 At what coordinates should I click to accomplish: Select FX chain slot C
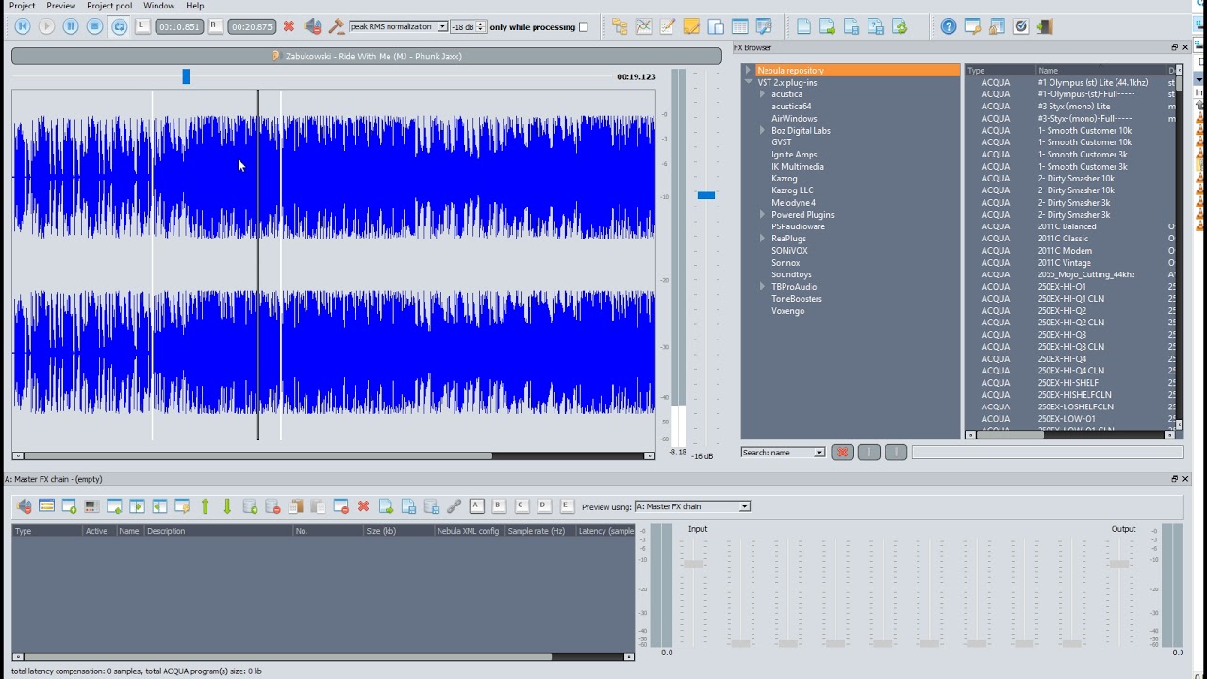521,506
